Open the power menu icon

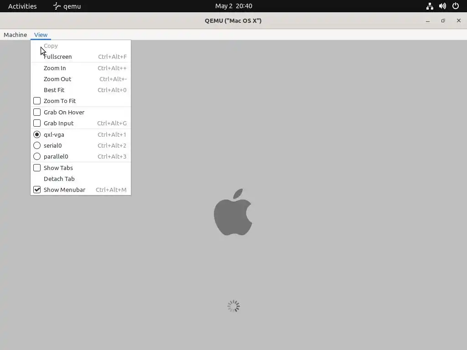456,6
